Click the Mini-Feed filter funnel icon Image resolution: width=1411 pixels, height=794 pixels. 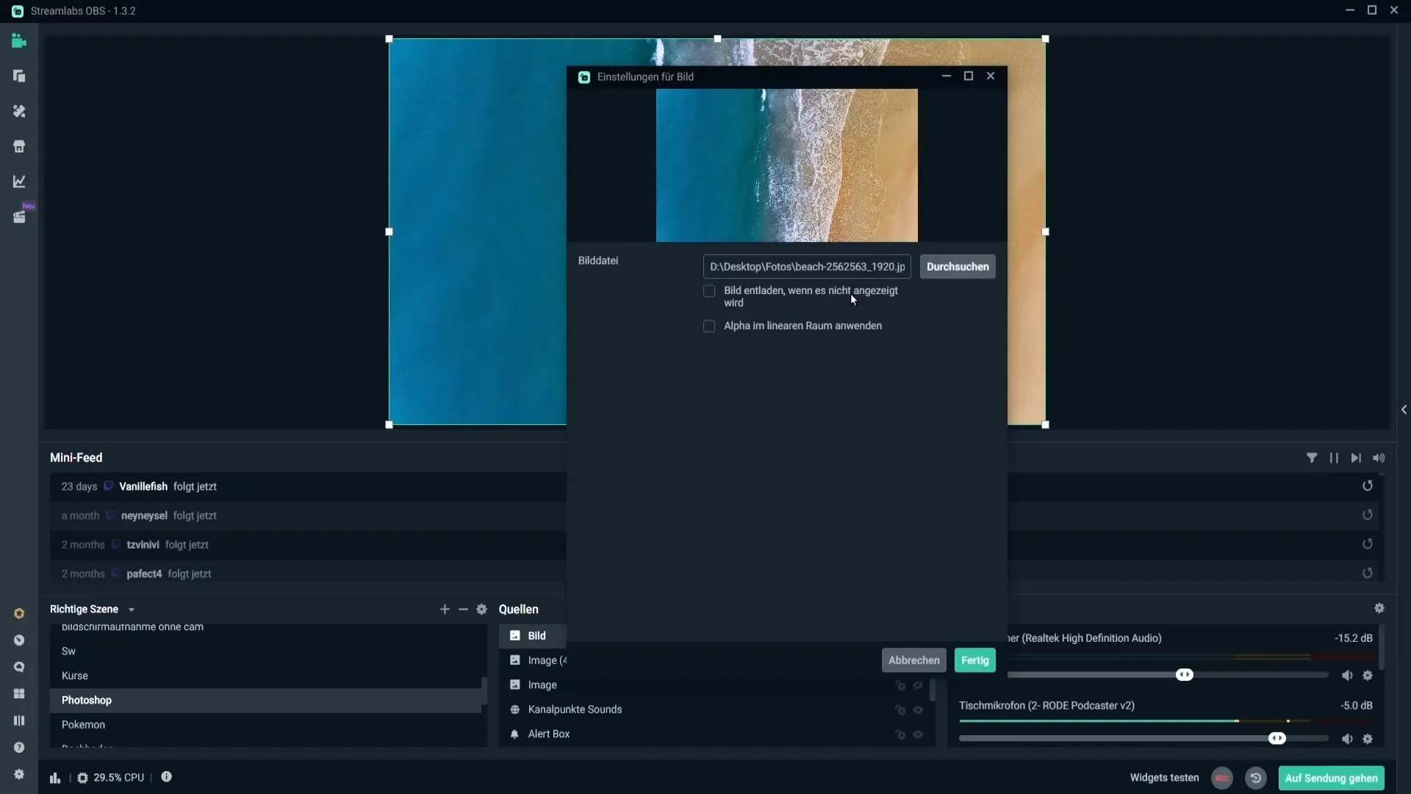1312,458
